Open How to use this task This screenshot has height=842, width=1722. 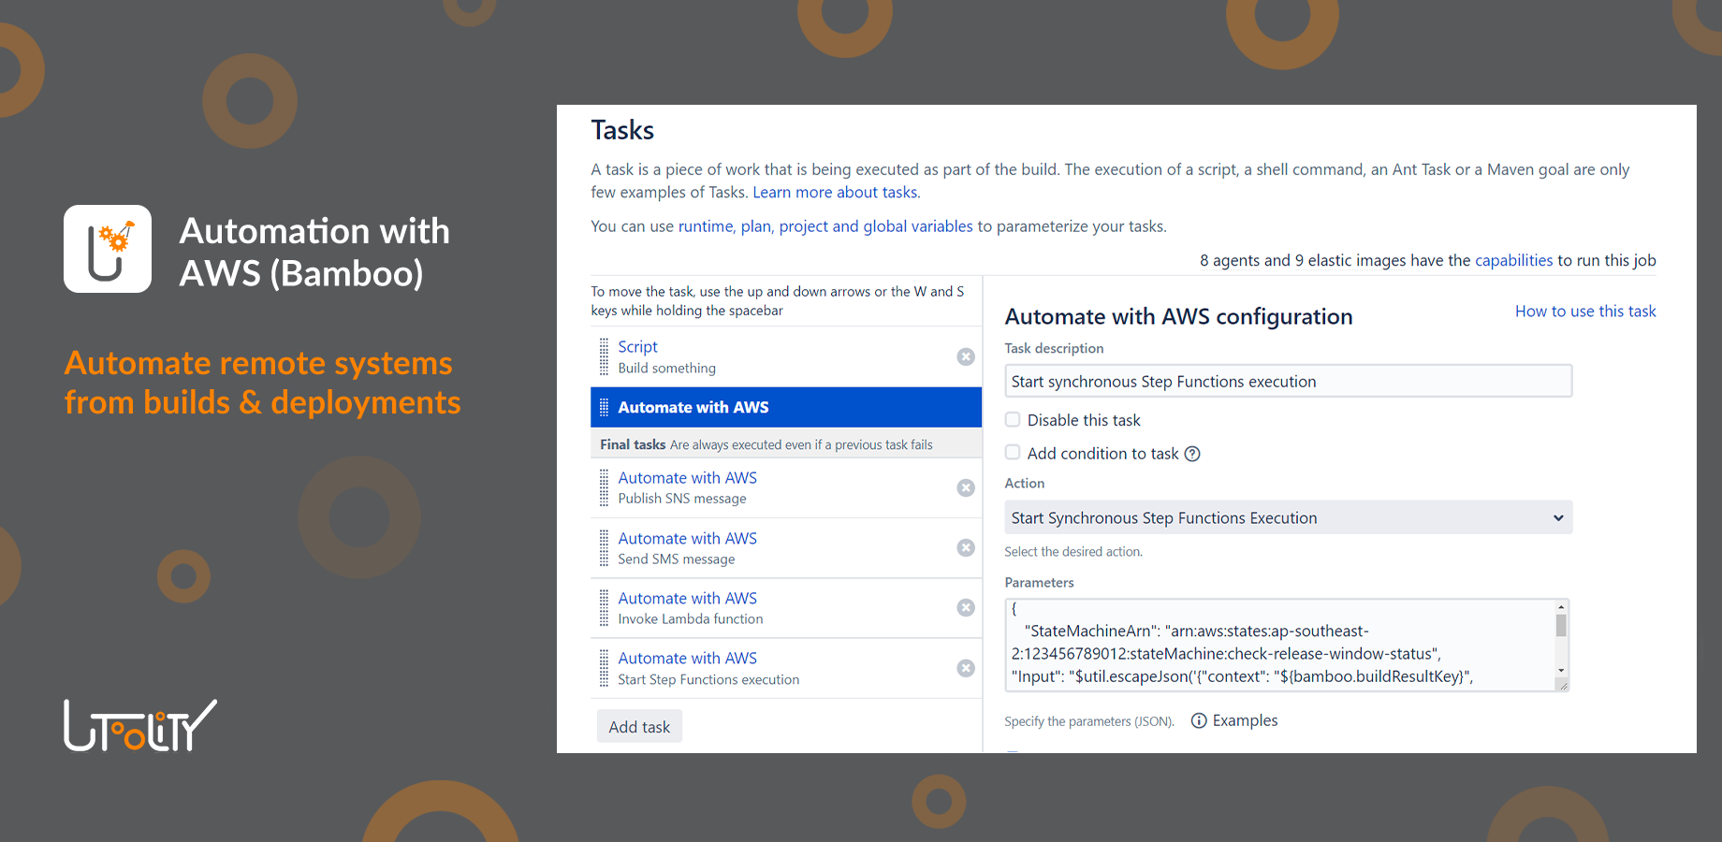click(x=1585, y=311)
